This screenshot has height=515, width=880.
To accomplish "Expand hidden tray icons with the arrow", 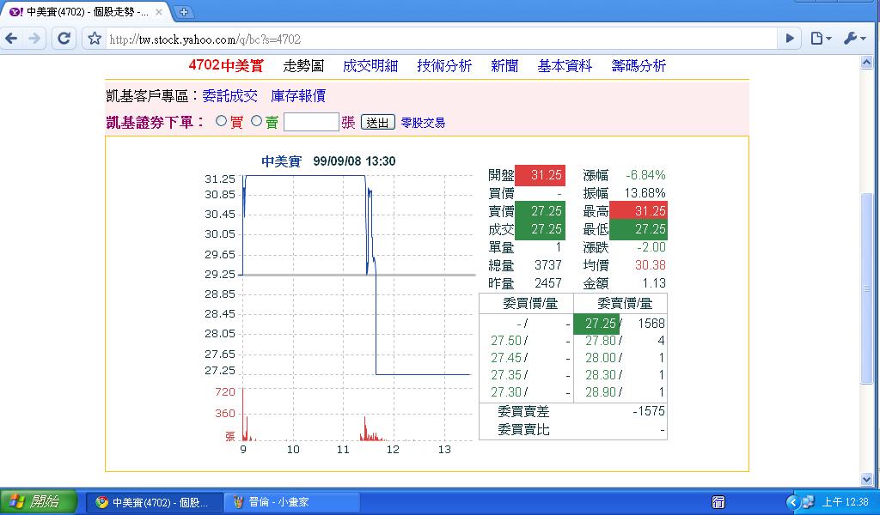I will (792, 502).
